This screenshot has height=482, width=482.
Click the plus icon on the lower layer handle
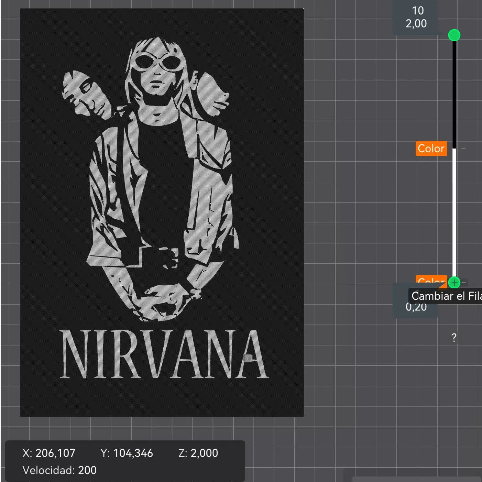[x=454, y=283]
